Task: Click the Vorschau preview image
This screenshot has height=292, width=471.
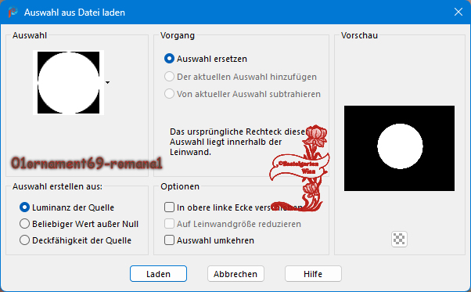Action: (x=399, y=148)
